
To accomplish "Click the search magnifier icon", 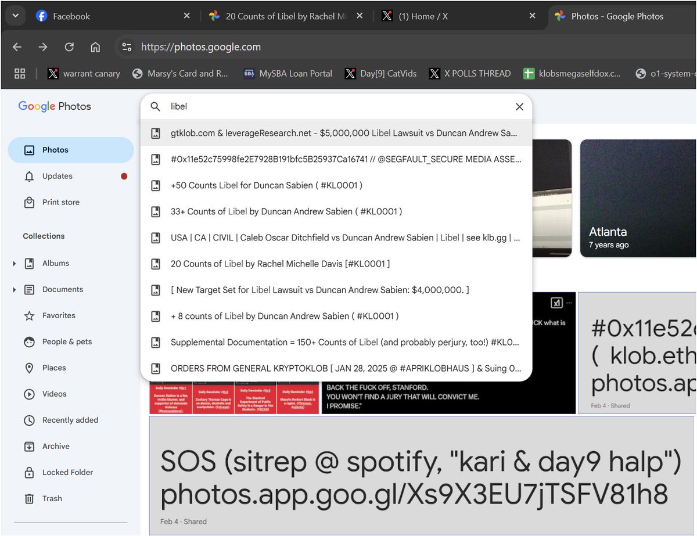I will (x=155, y=107).
